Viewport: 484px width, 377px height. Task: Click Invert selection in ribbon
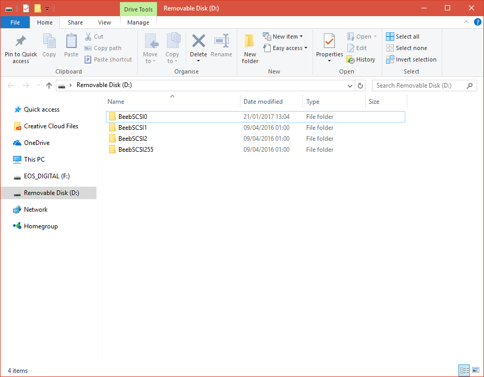click(412, 59)
